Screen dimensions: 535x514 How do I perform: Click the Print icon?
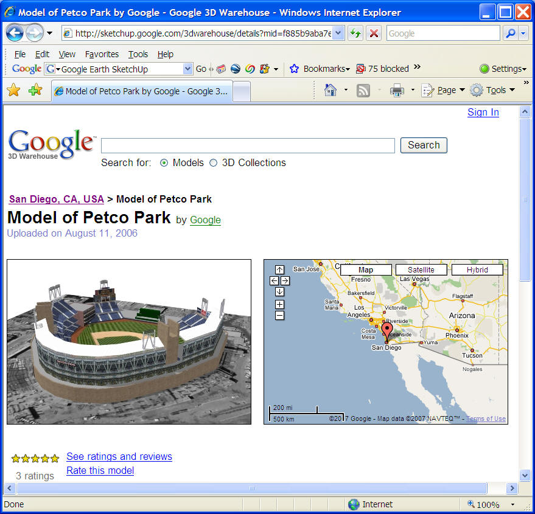[397, 91]
